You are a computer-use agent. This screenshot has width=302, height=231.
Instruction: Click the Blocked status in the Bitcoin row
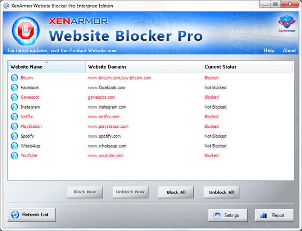pos(211,78)
